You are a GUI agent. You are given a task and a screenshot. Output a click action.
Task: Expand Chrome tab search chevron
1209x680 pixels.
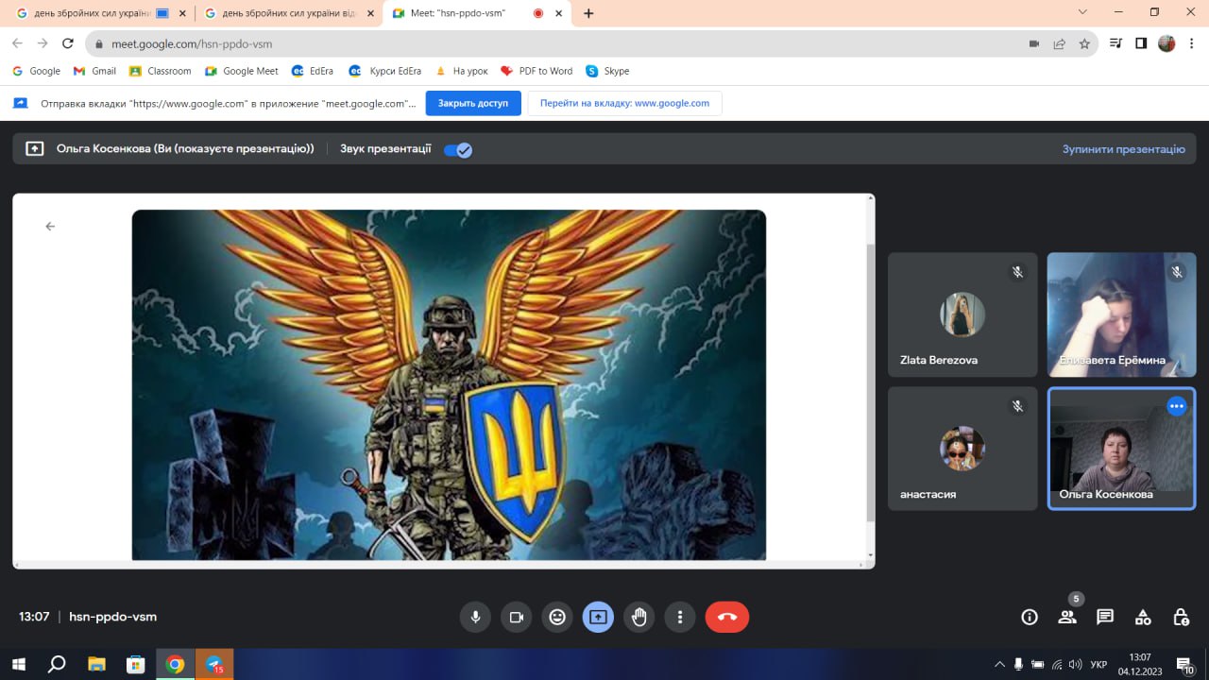coord(1082,13)
